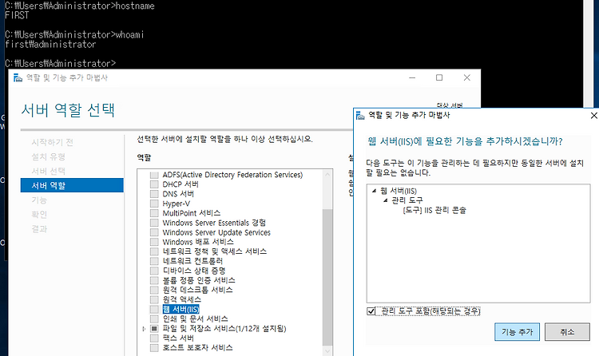Toggle the 파일 및 저장소 서비스 checkbox
599x356 pixels.
click(154, 329)
